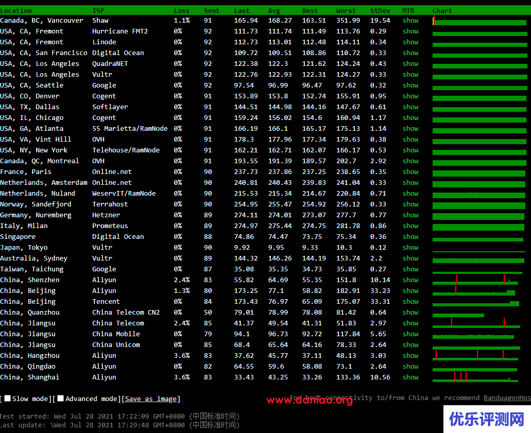Show MTR for Beijing Tencent
531x433 pixels.
[410, 302]
